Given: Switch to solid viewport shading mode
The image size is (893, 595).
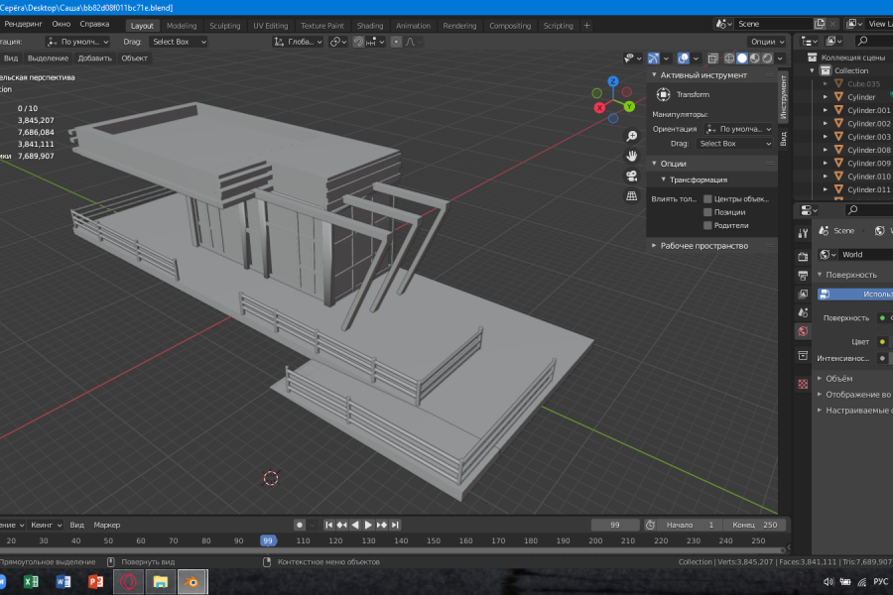Looking at the screenshot, I should pyautogui.click(x=741, y=59).
